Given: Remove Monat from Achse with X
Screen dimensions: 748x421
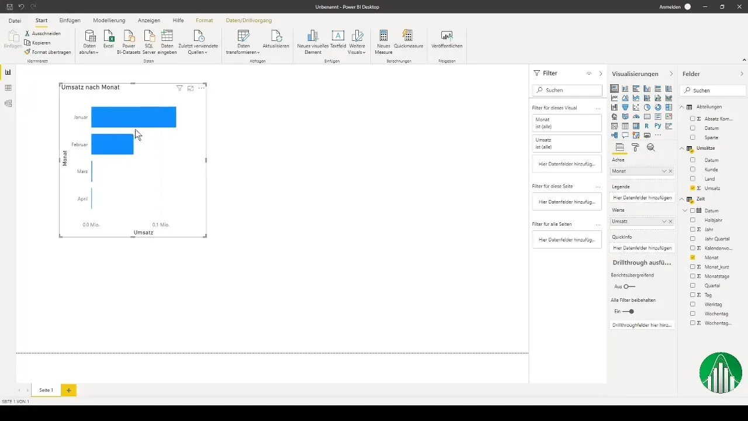Looking at the screenshot, I should point(670,171).
